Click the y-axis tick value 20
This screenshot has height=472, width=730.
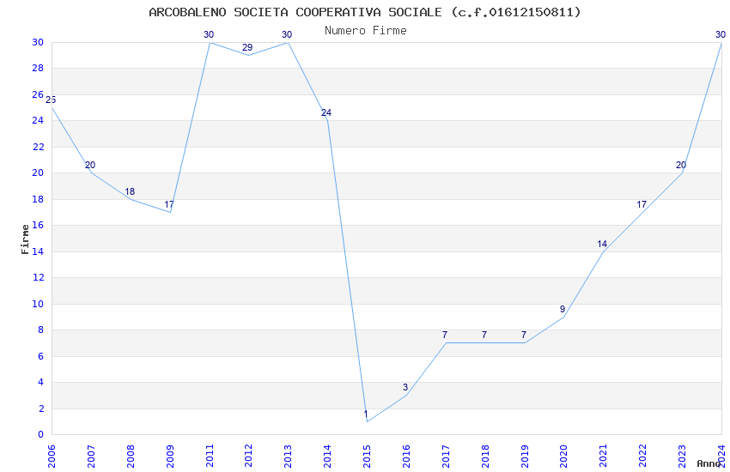[x=38, y=172]
